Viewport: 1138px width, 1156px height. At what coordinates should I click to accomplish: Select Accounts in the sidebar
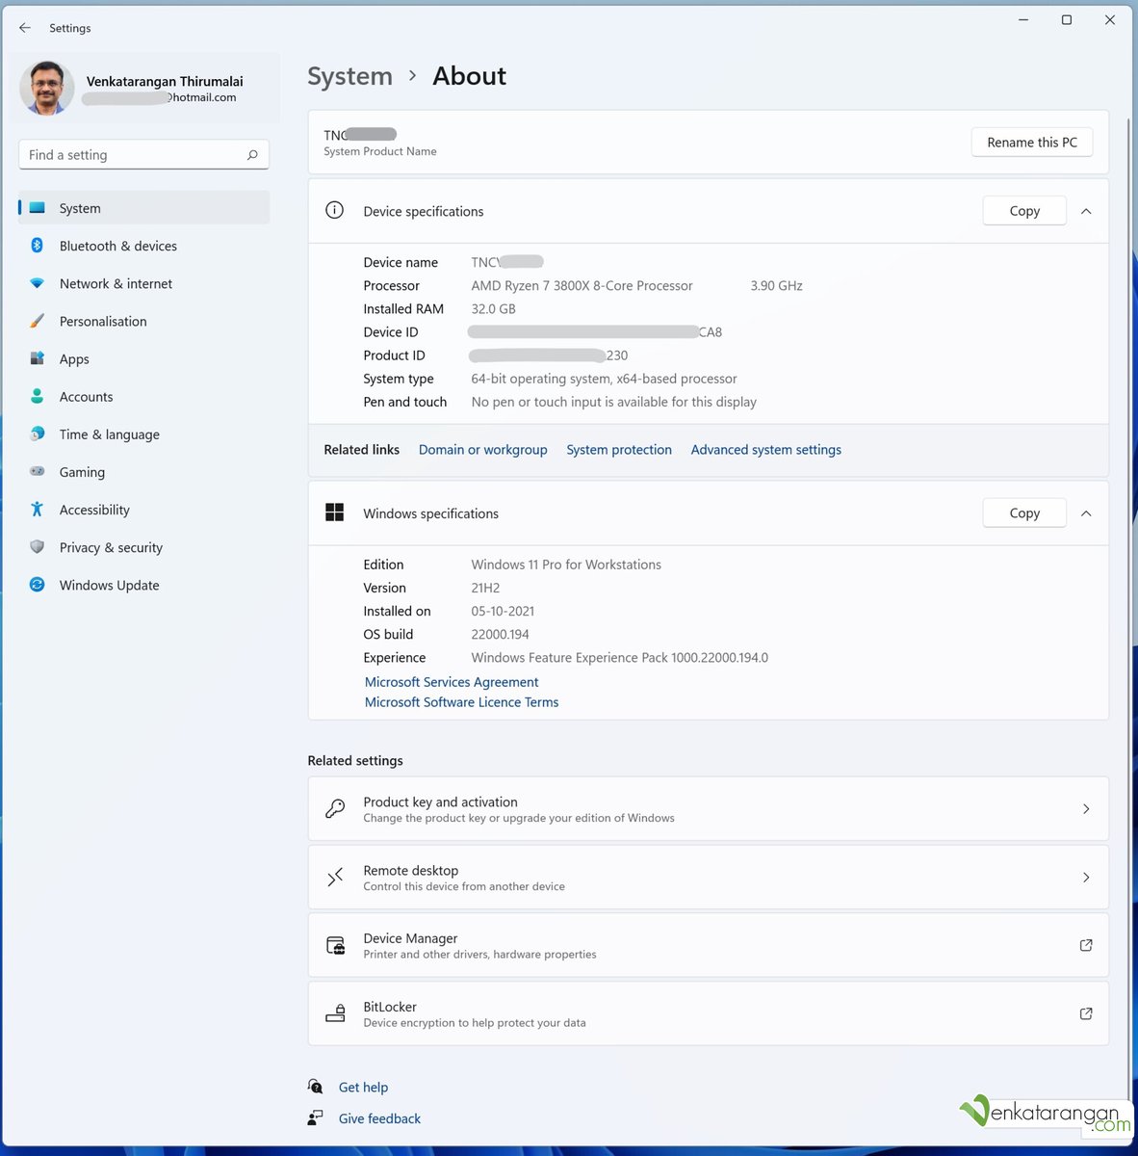point(144,396)
